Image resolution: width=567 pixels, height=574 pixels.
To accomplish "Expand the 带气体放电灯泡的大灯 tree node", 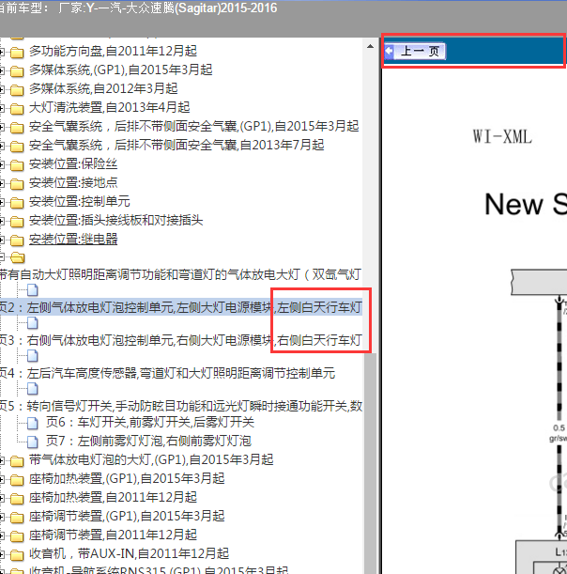I will pos(2,461).
